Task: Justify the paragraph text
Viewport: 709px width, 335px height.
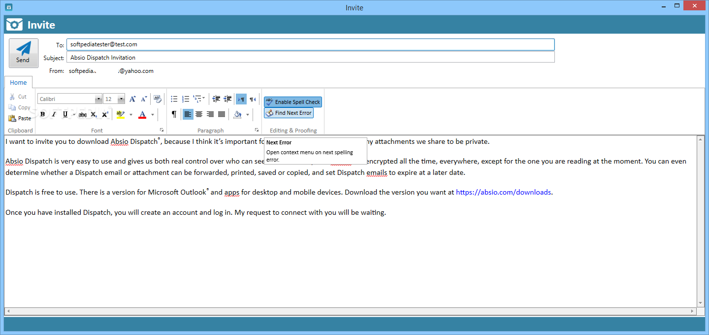Action: click(222, 114)
